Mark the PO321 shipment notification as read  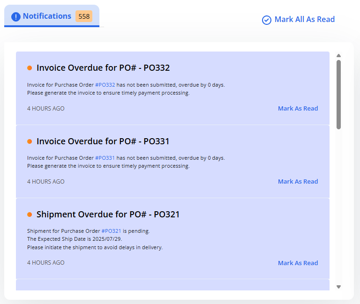pyautogui.click(x=298, y=263)
